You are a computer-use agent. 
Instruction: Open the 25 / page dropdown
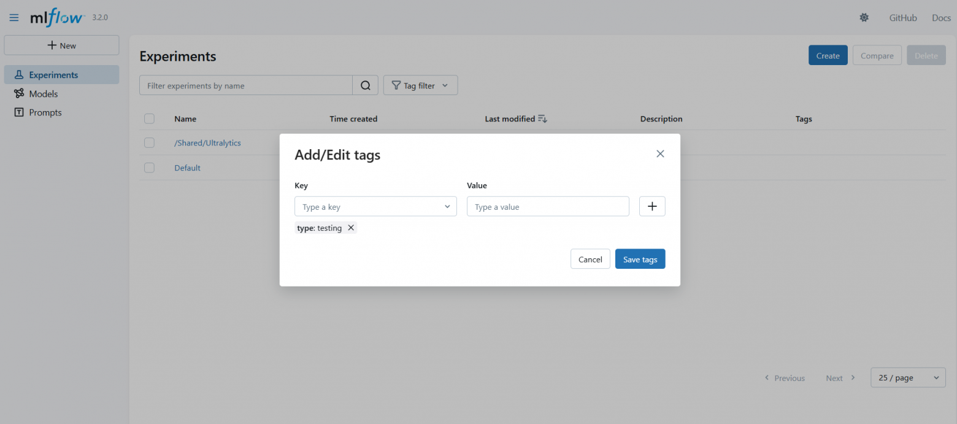(908, 378)
